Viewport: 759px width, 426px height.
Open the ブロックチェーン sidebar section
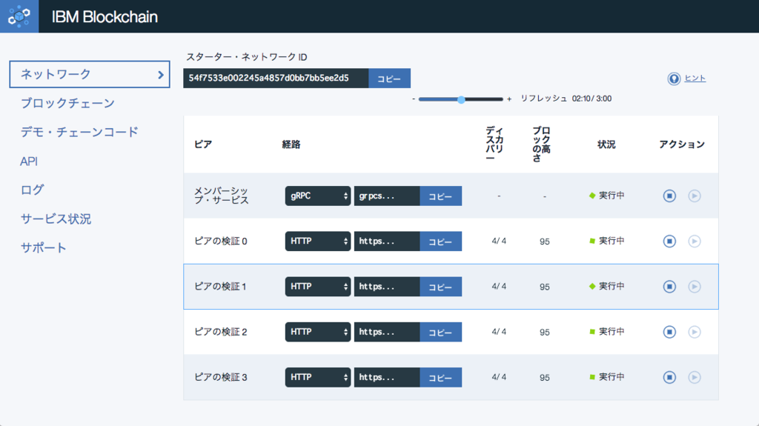click(67, 103)
